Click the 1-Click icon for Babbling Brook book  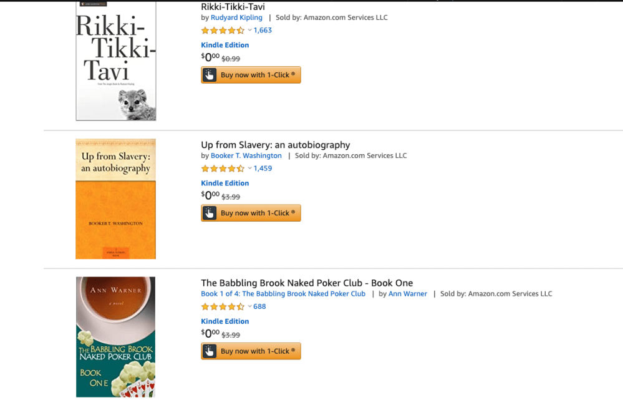coord(209,351)
